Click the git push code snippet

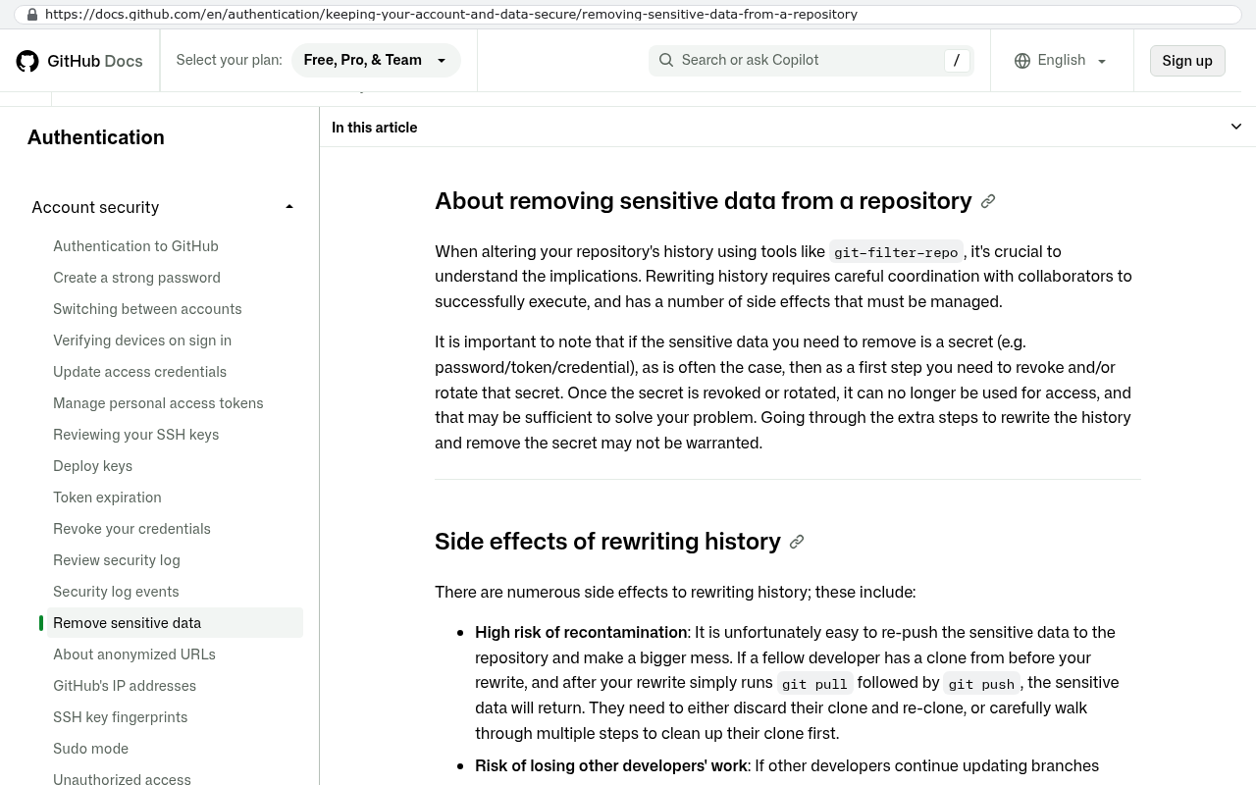coord(981,684)
